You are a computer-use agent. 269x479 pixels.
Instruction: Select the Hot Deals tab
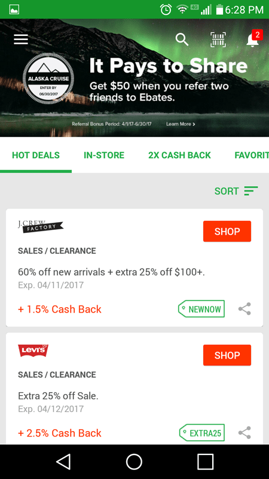[x=36, y=155]
